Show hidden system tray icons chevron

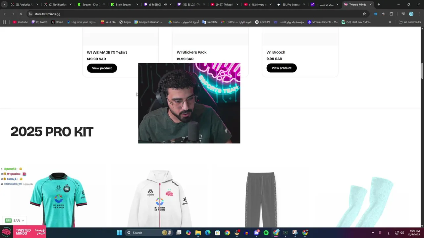[373, 233]
